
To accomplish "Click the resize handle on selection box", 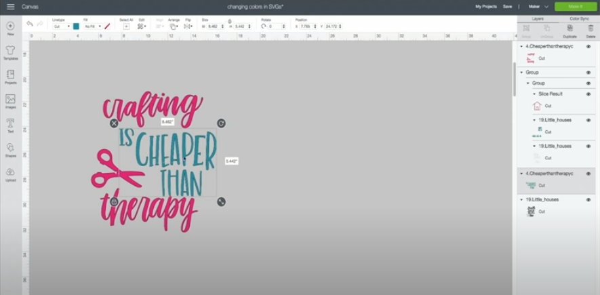I will (x=221, y=201).
